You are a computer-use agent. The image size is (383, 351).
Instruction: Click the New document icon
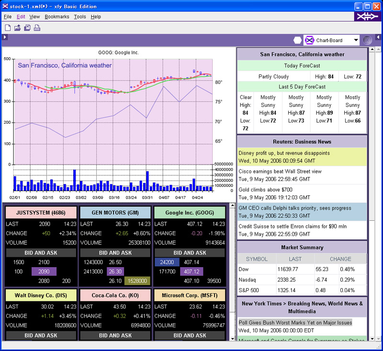[8, 28]
